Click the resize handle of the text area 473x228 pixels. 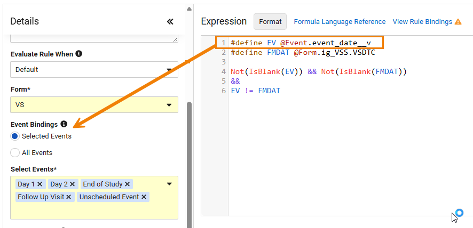coord(176,39)
